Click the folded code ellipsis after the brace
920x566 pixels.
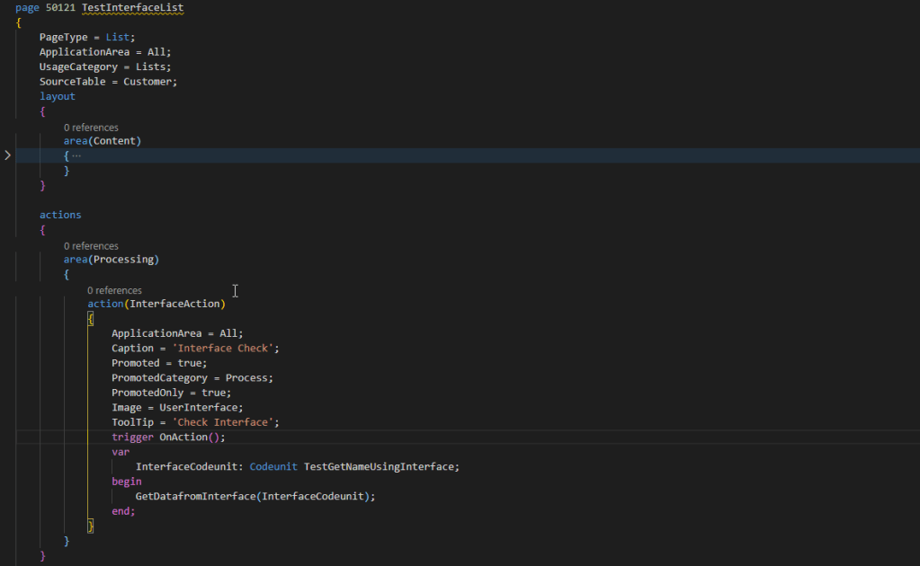[76, 155]
